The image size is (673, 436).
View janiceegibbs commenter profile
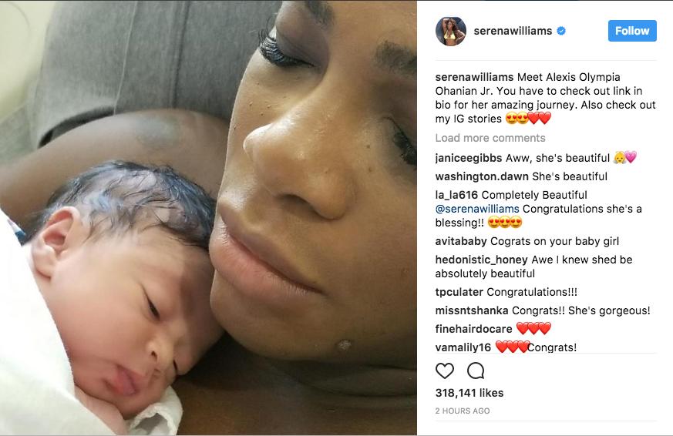click(x=468, y=158)
